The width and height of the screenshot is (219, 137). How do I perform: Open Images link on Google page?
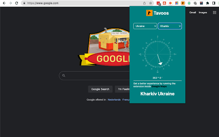(203, 12)
